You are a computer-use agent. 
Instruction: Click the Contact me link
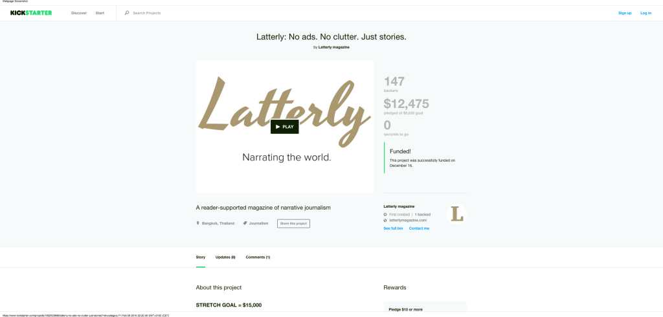click(419, 228)
